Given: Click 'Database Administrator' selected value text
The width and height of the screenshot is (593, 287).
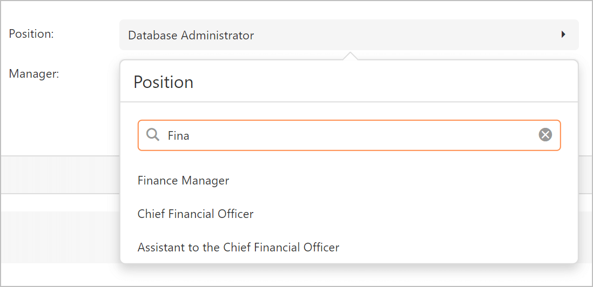Looking at the screenshot, I should click(191, 36).
